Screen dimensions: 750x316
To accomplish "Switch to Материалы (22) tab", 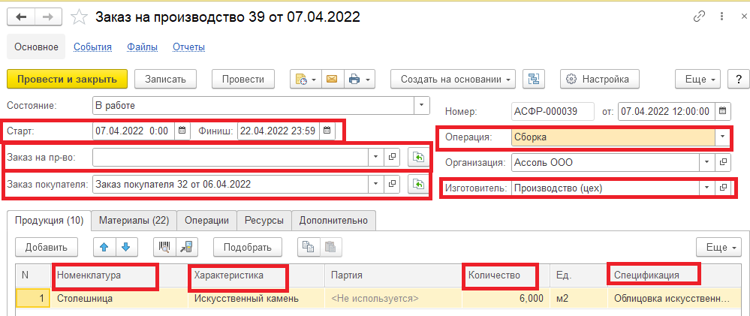I will [x=134, y=221].
